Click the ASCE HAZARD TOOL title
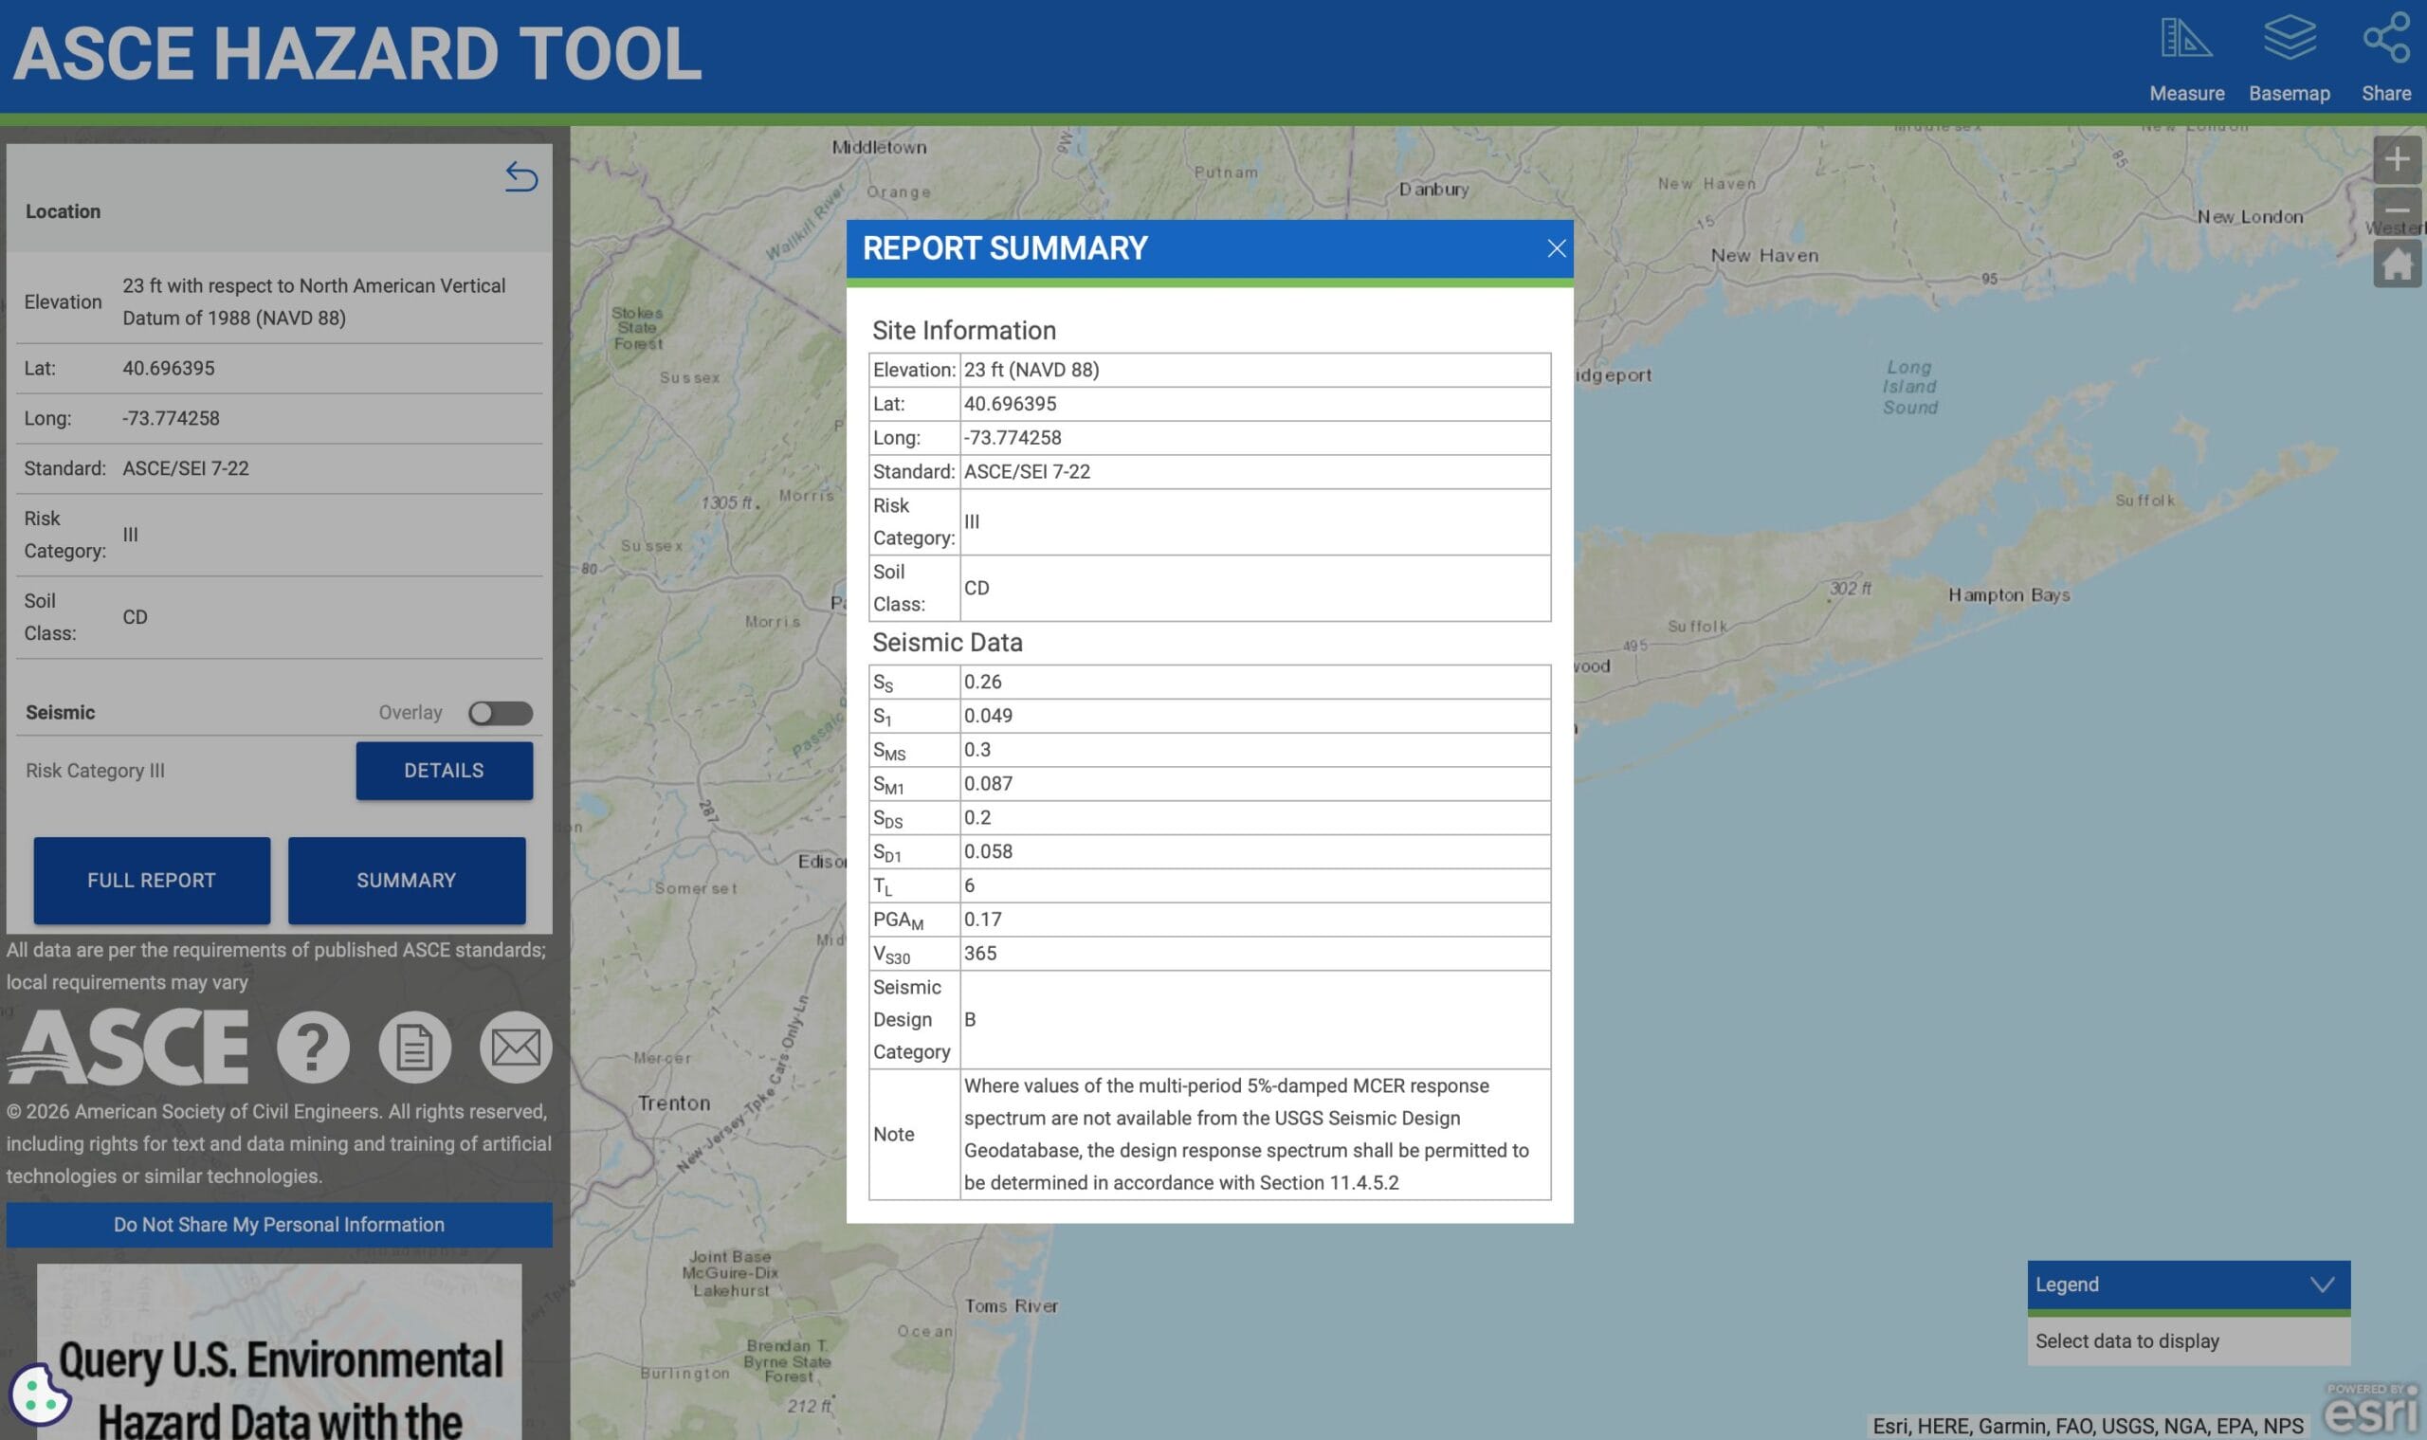The width and height of the screenshot is (2427, 1440). click(356, 53)
